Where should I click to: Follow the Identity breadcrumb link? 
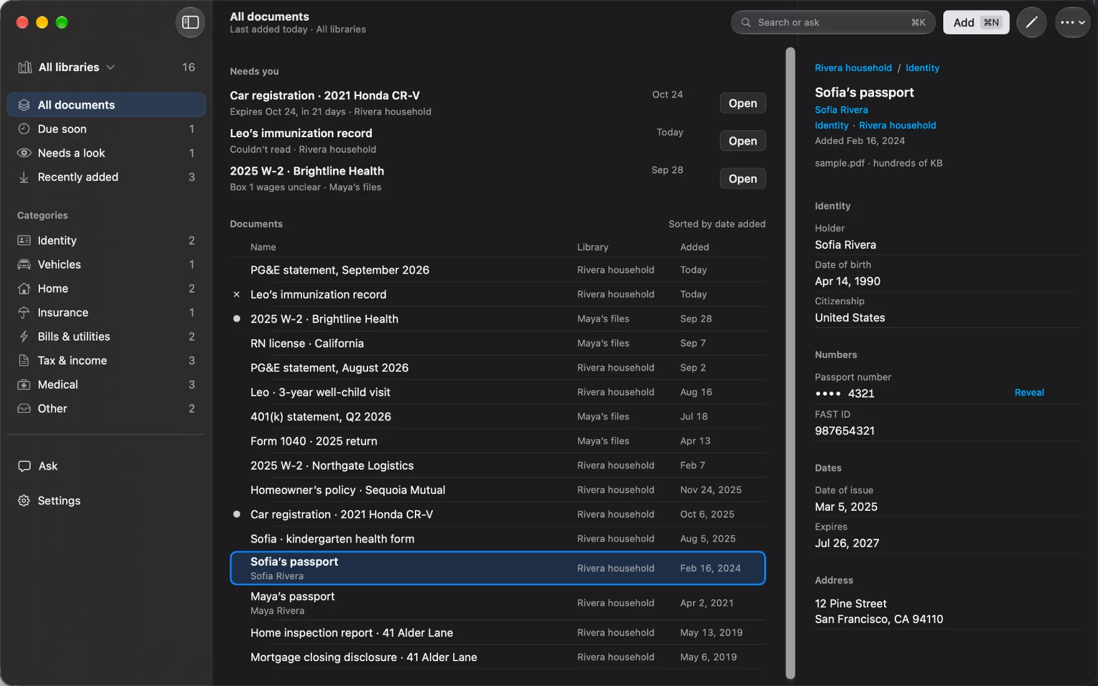click(922, 68)
